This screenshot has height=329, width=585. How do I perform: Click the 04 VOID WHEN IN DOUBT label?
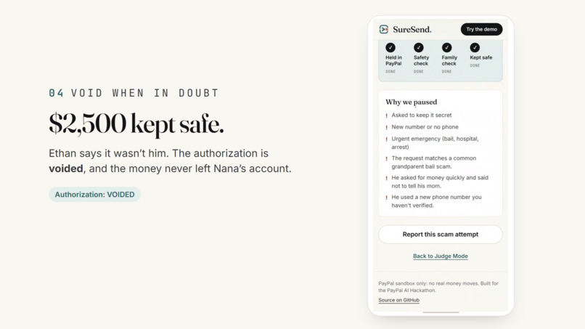134,93
